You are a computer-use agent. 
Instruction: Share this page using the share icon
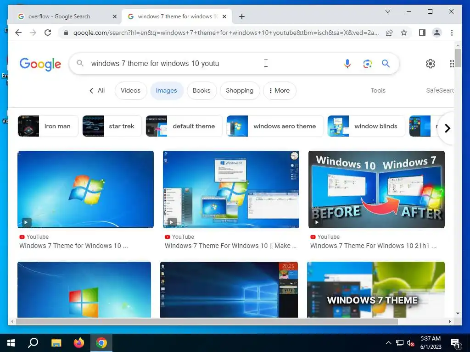tap(389, 33)
